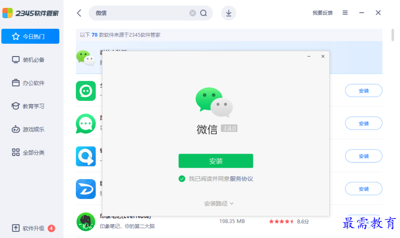Click the back arrow beside search box

[79, 13]
